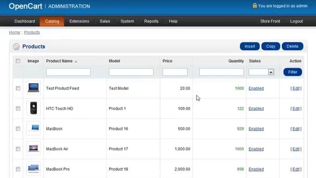Click the '929' quantity value

tap(240, 129)
